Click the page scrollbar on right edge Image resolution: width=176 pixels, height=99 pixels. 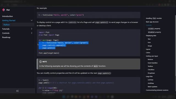[x=175, y=45]
